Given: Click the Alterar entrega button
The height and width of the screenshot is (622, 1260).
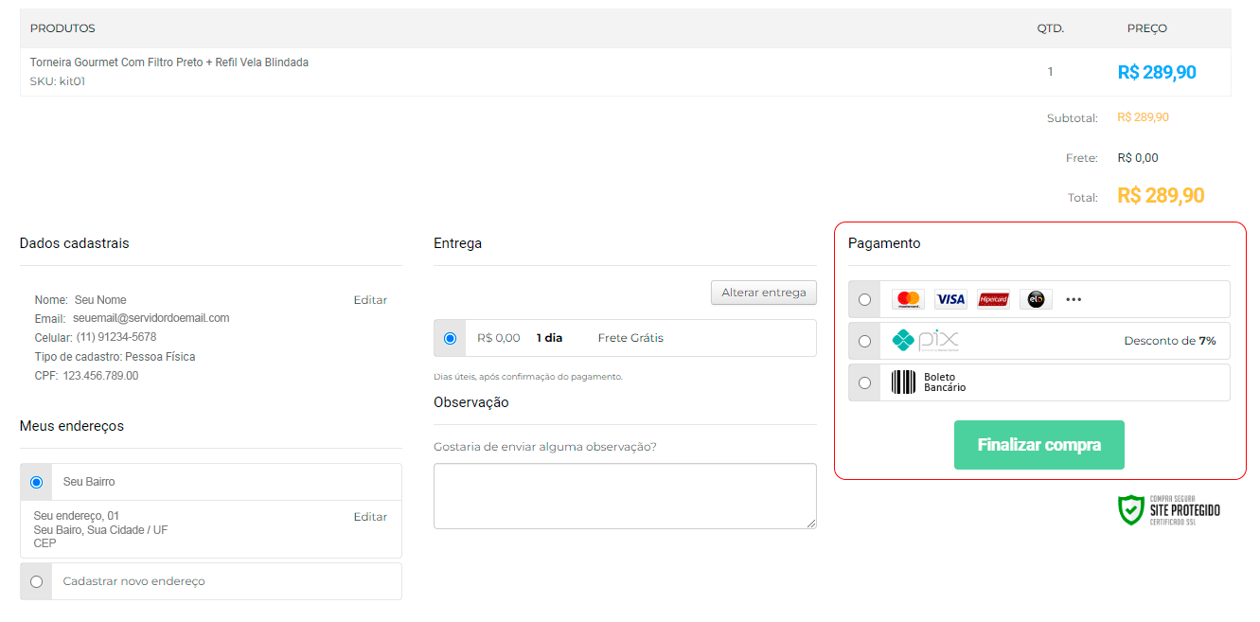Looking at the screenshot, I should click(763, 293).
